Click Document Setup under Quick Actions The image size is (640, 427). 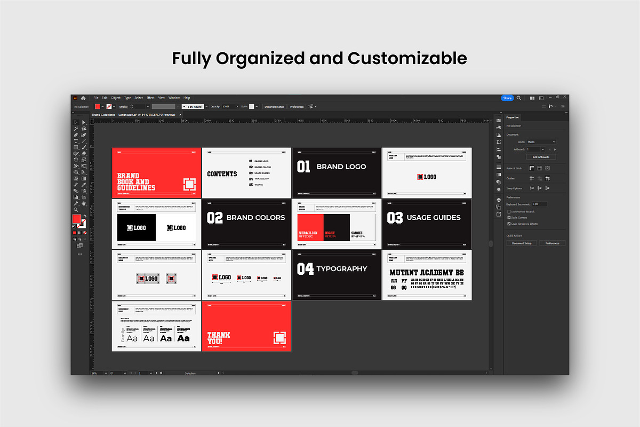pyautogui.click(x=522, y=243)
